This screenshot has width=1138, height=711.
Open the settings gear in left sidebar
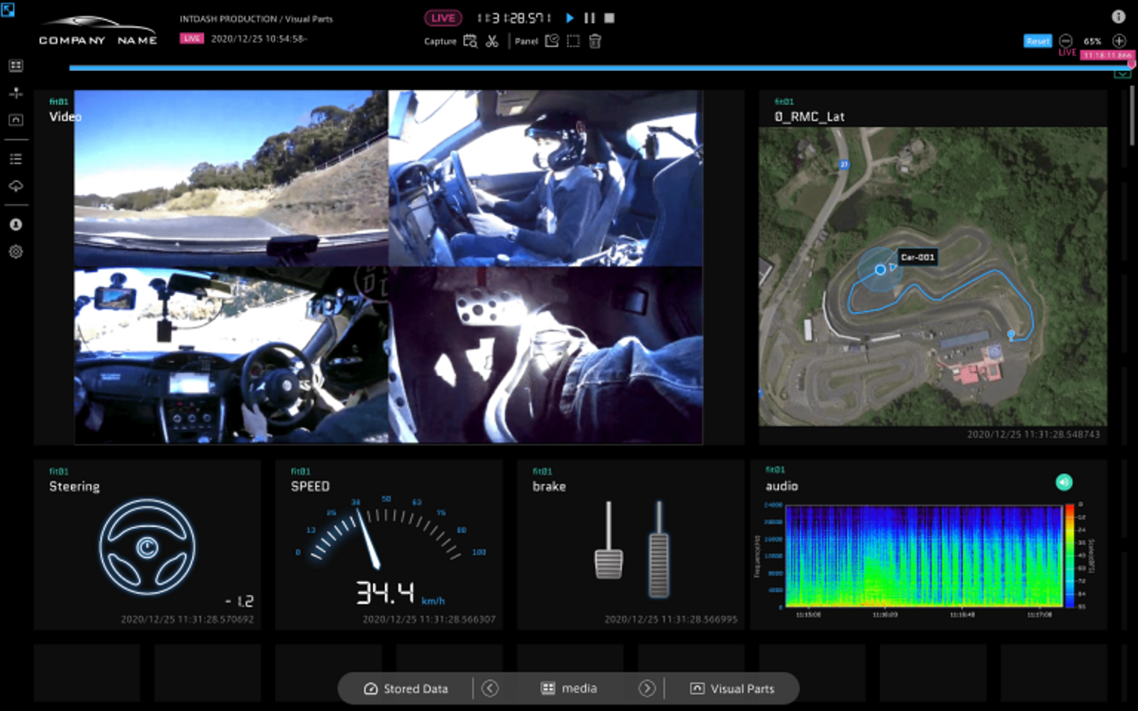pyautogui.click(x=16, y=252)
